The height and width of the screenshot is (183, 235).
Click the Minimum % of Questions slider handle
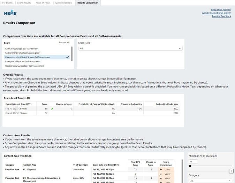click(190, 166)
